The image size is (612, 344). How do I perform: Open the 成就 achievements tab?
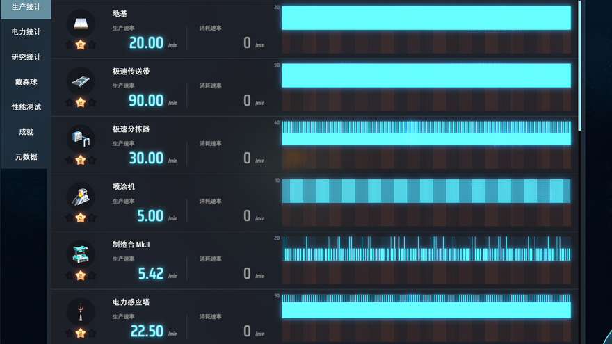26,132
